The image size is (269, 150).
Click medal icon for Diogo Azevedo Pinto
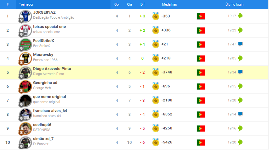click(156, 72)
